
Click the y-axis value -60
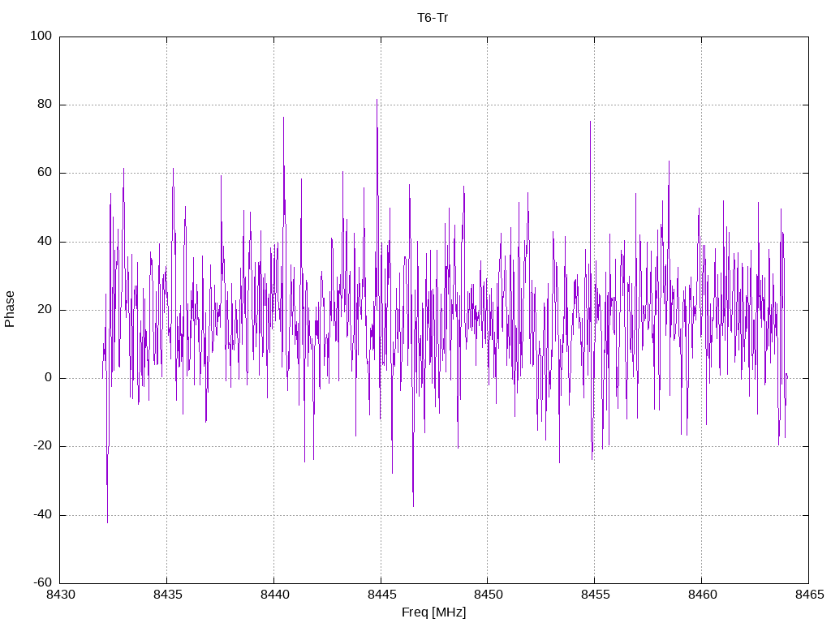click(x=43, y=583)
